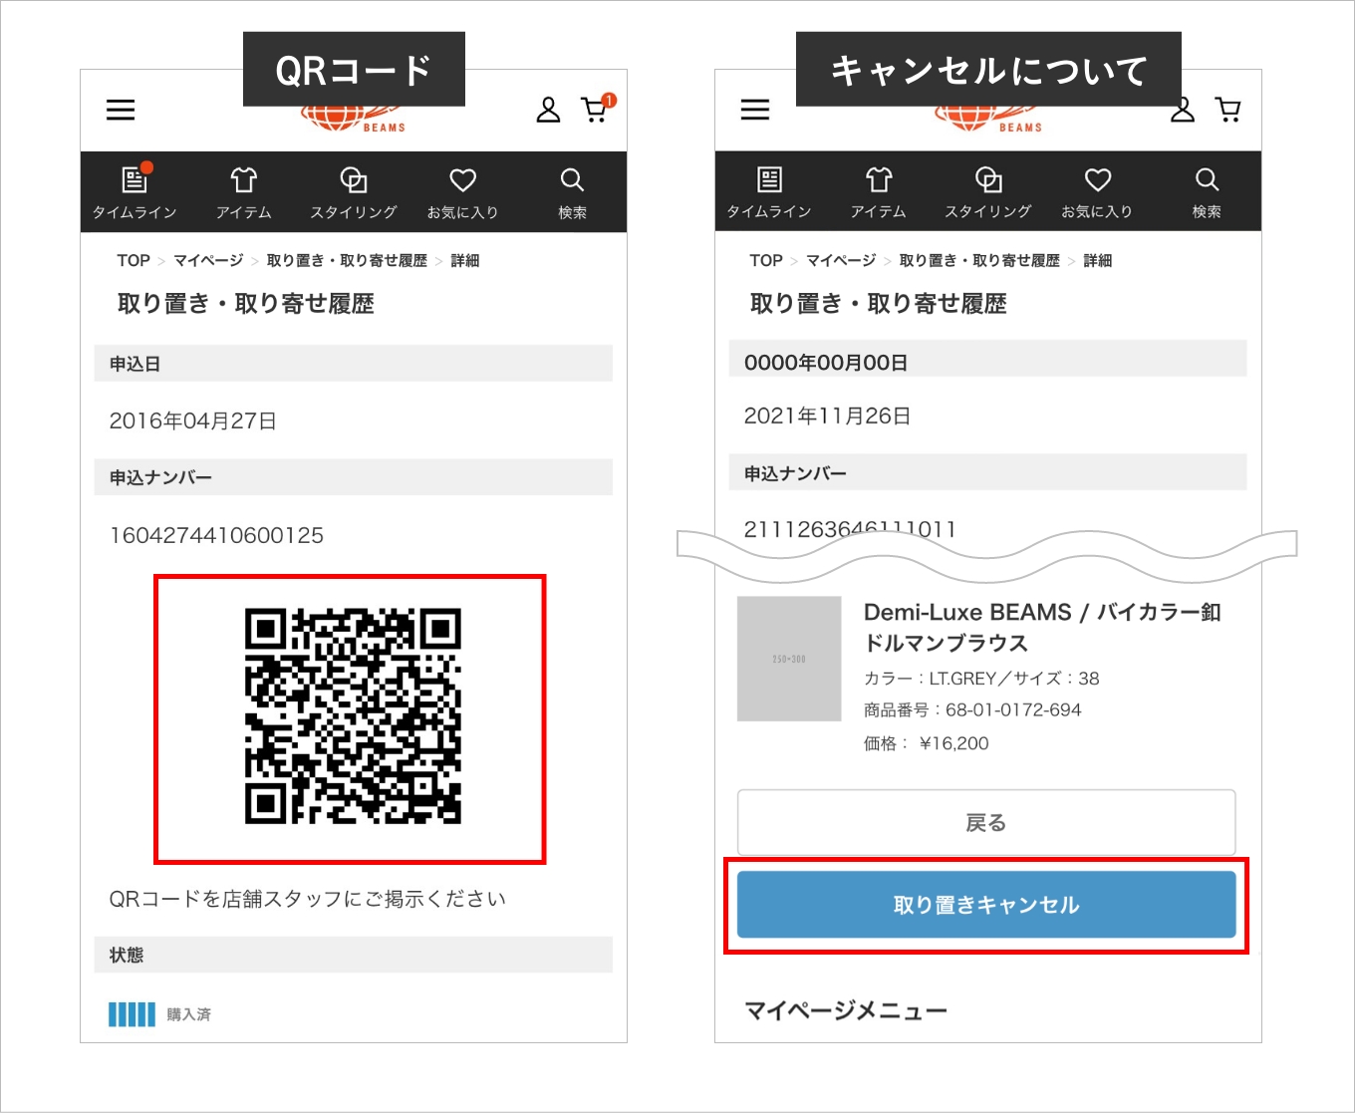Image resolution: width=1355 pixels, height=1113 pixels.
Task: Click カラー:LT.GREY/サイズ:38 text
Action: (981, 679)
